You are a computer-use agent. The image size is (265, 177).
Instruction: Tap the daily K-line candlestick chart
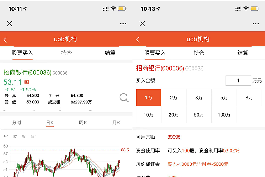(65, 162)
